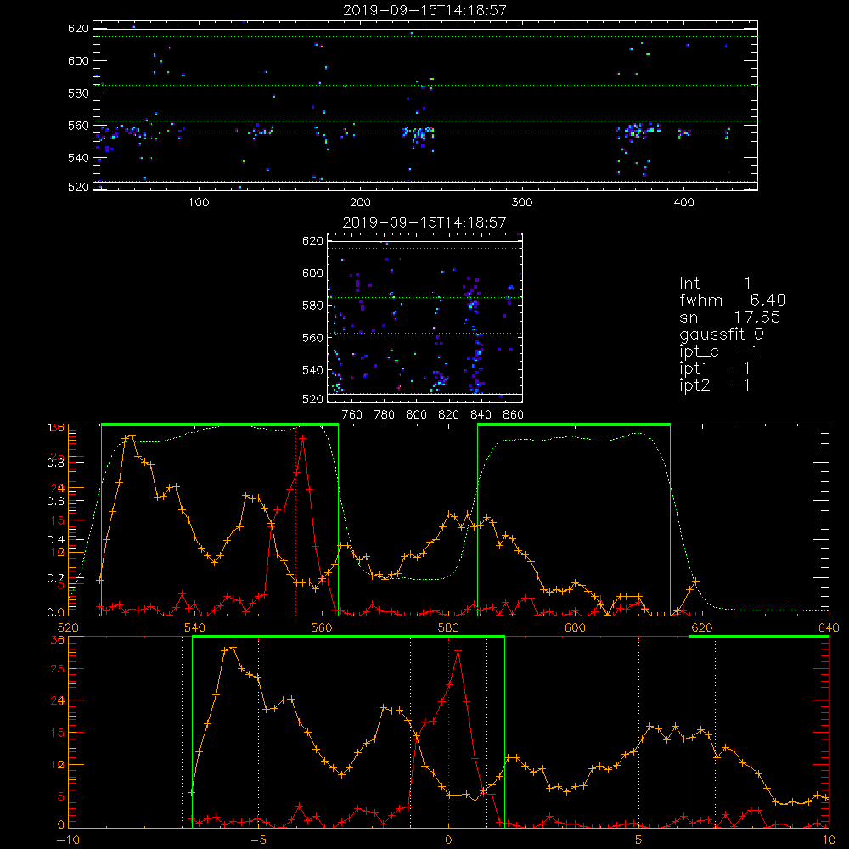Click x-axis label 200 of top plot
The image size is (849, 849).
click(360, 203)
